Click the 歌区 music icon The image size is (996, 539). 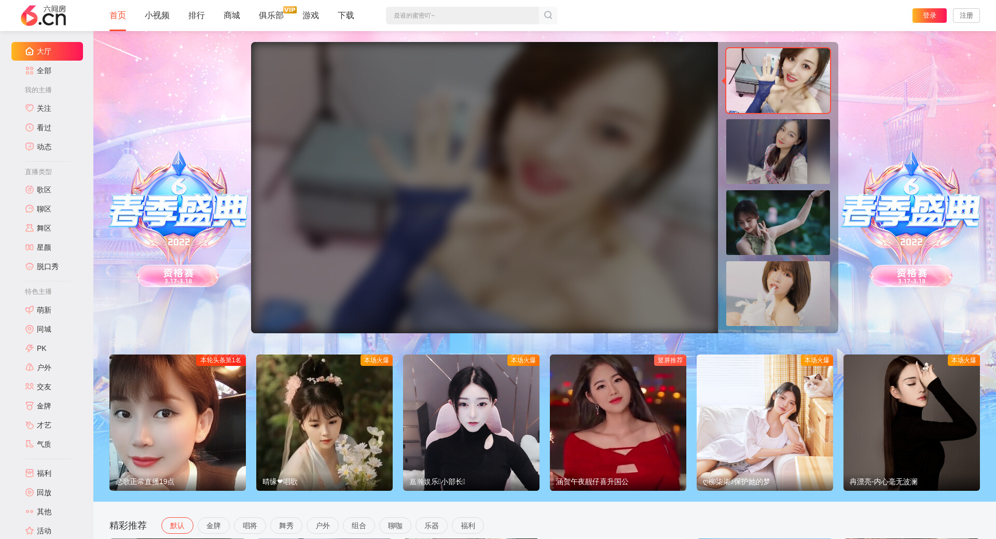(30, 190)
